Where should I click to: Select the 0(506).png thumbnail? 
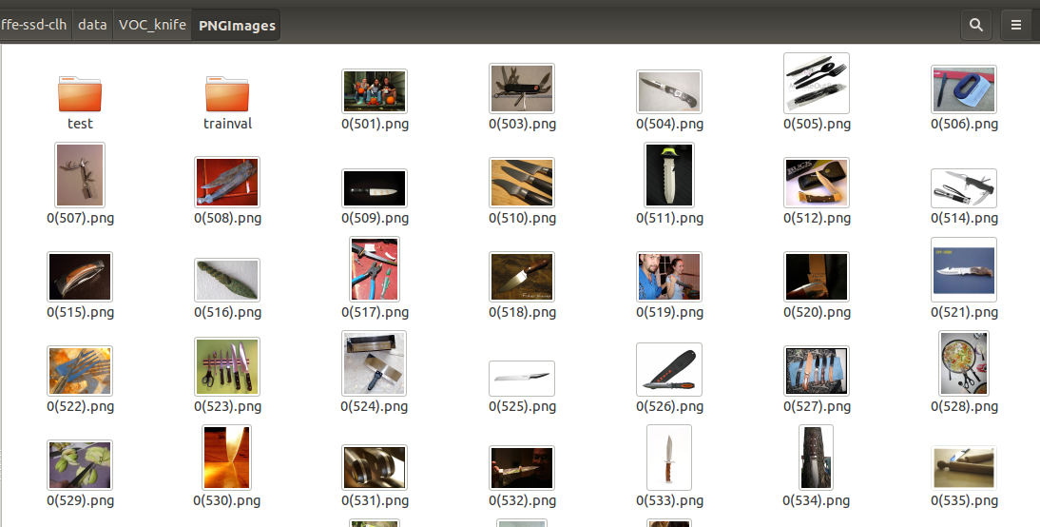tap(964, 88)
